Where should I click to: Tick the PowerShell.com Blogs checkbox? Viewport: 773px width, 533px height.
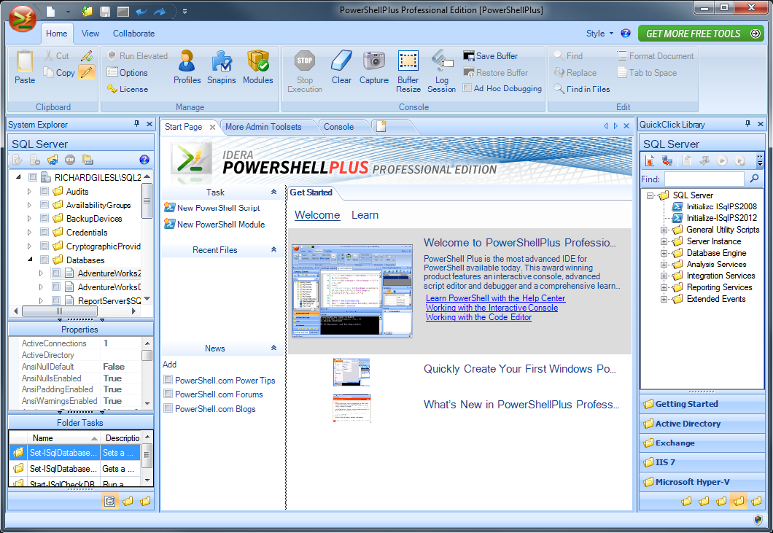[x=168, y=408]
